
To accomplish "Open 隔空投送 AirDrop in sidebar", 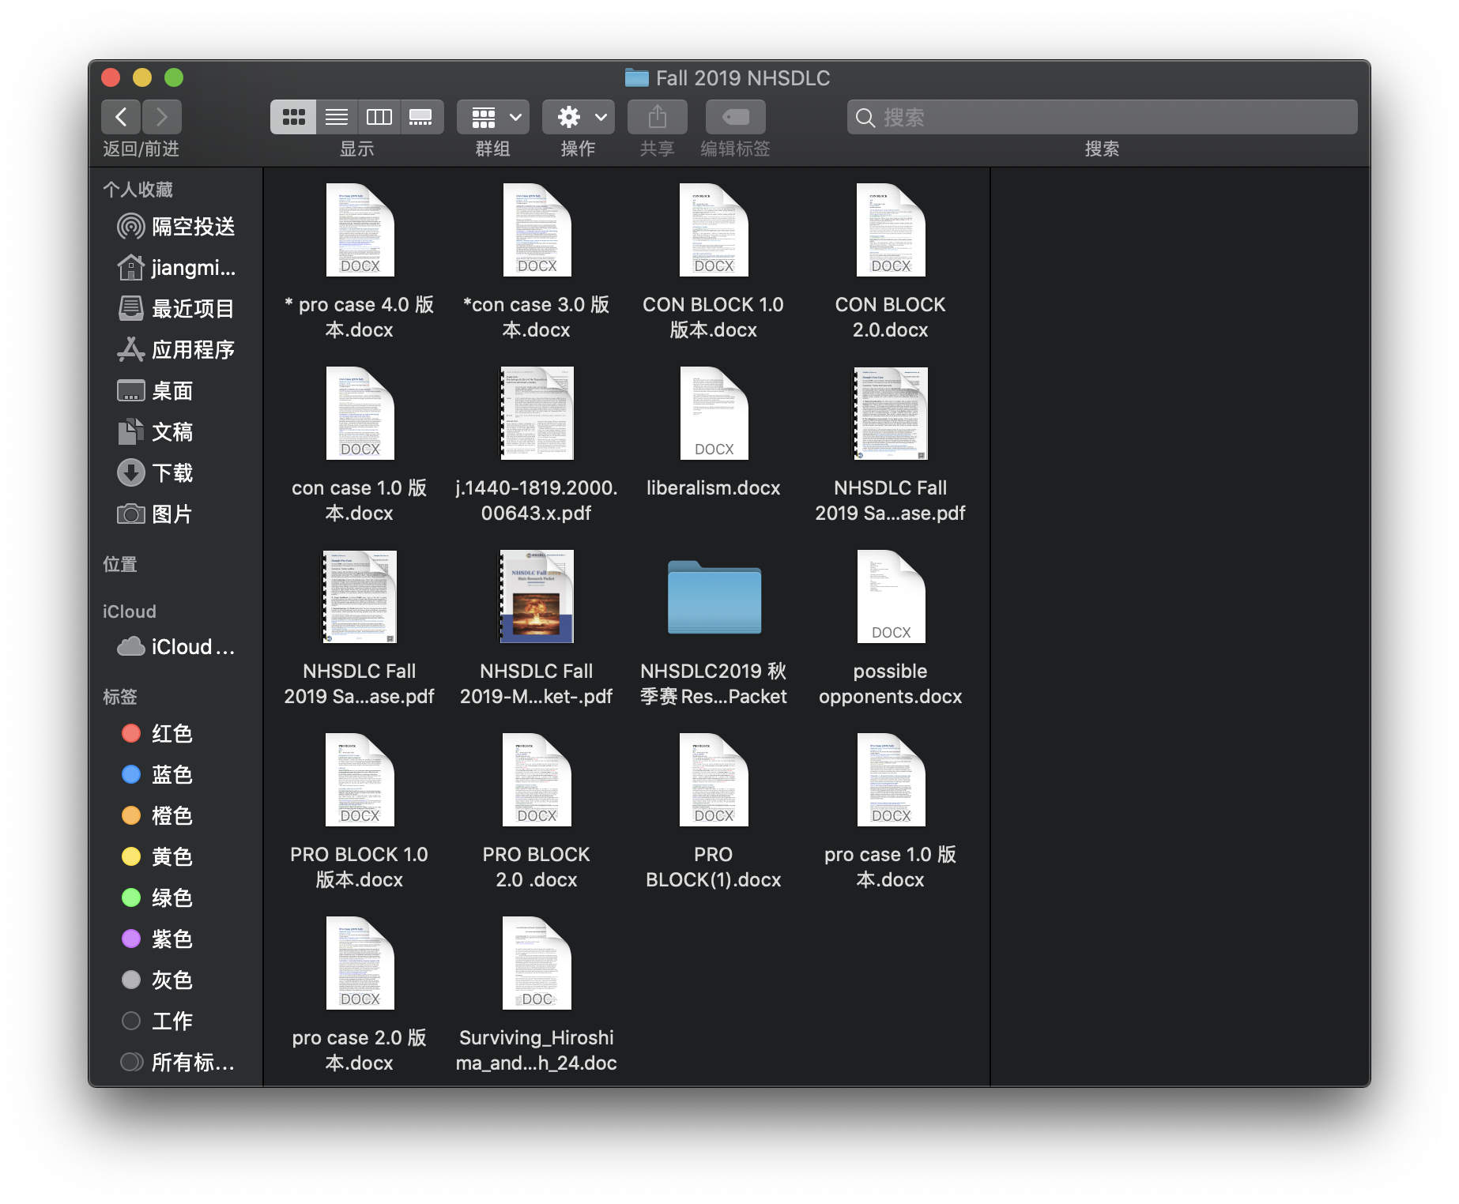I will 175,227.
